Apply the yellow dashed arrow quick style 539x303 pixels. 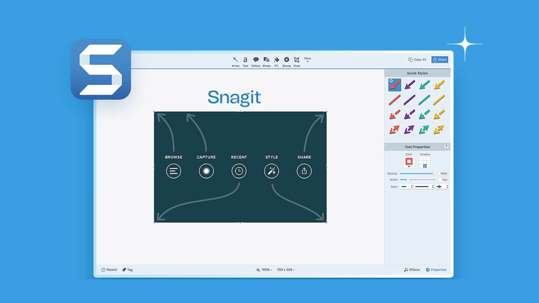[x=439, y=114]
